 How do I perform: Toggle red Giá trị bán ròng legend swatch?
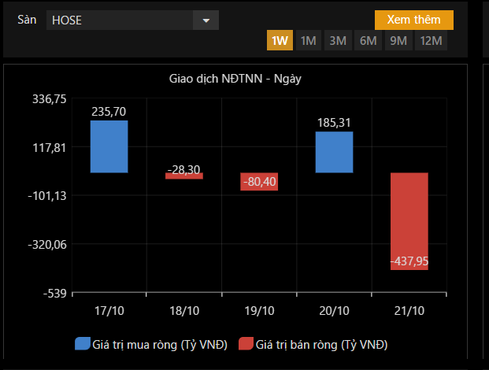click(x=245, y=344)
